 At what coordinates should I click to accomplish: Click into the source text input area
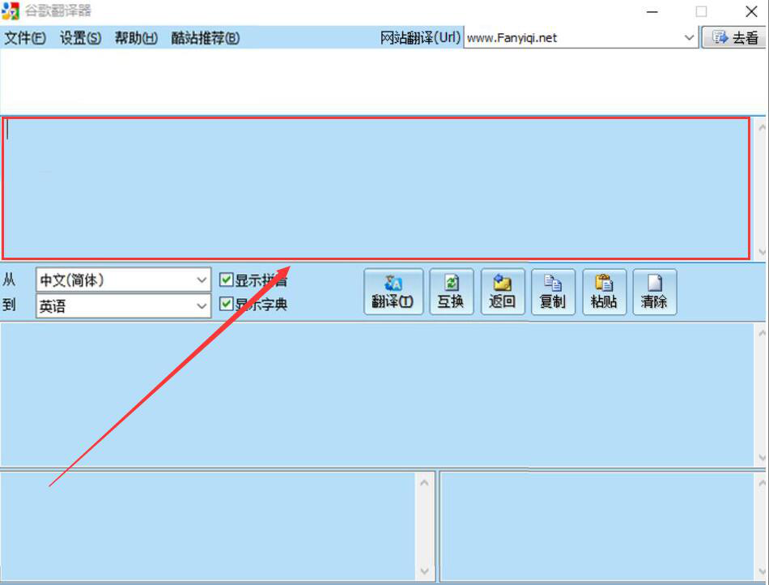(376, 189)
